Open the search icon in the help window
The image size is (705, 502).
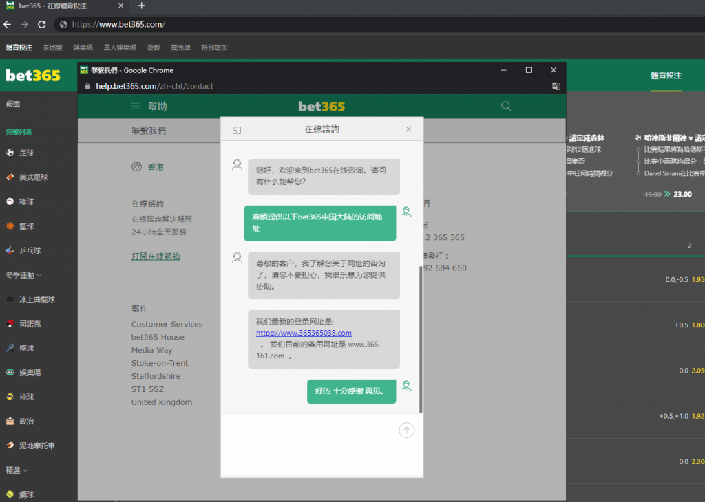pyautogui.click(x=506, y=107)
